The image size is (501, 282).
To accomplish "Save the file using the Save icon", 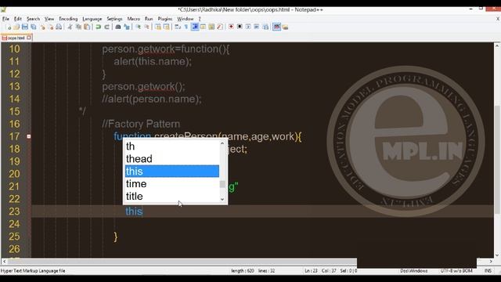I will (x=24, y=27).
